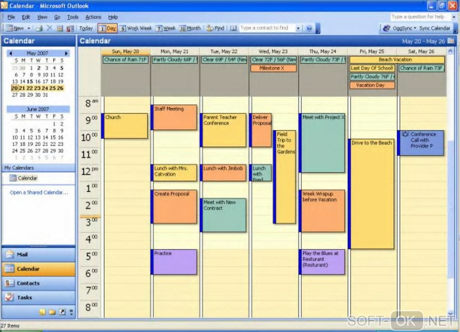Open the File menu
460x332 pixels.
(11, 17)
